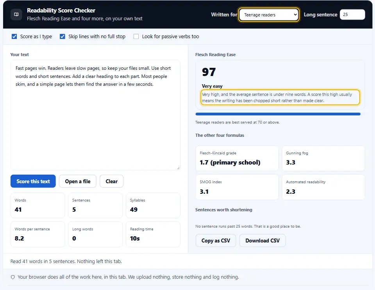Select the Flesch-Kincaid grade card
375x290 pixels.
[237, 159]
